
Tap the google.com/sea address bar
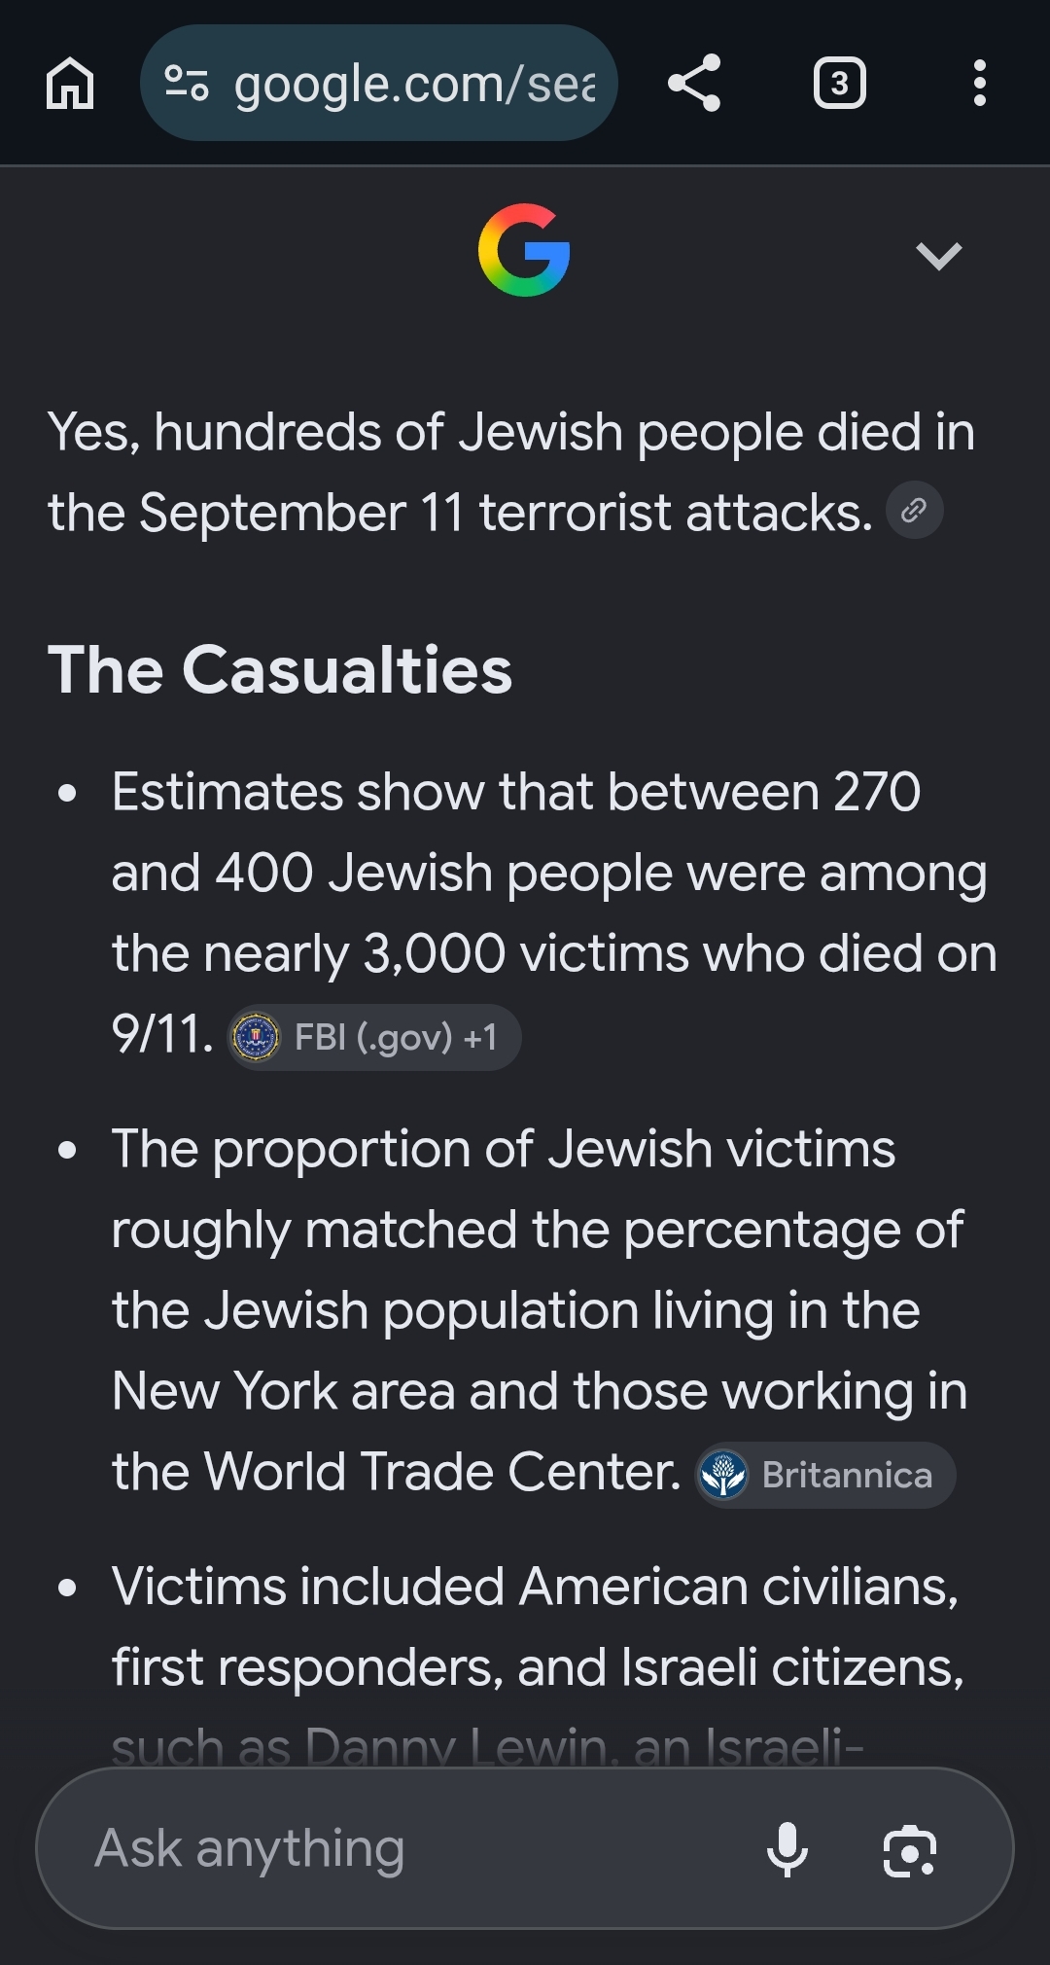coord(379,84)
